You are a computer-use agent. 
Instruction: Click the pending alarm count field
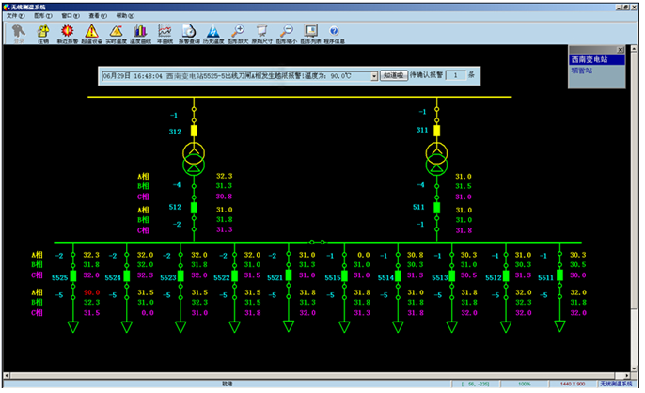coord(457,75)
